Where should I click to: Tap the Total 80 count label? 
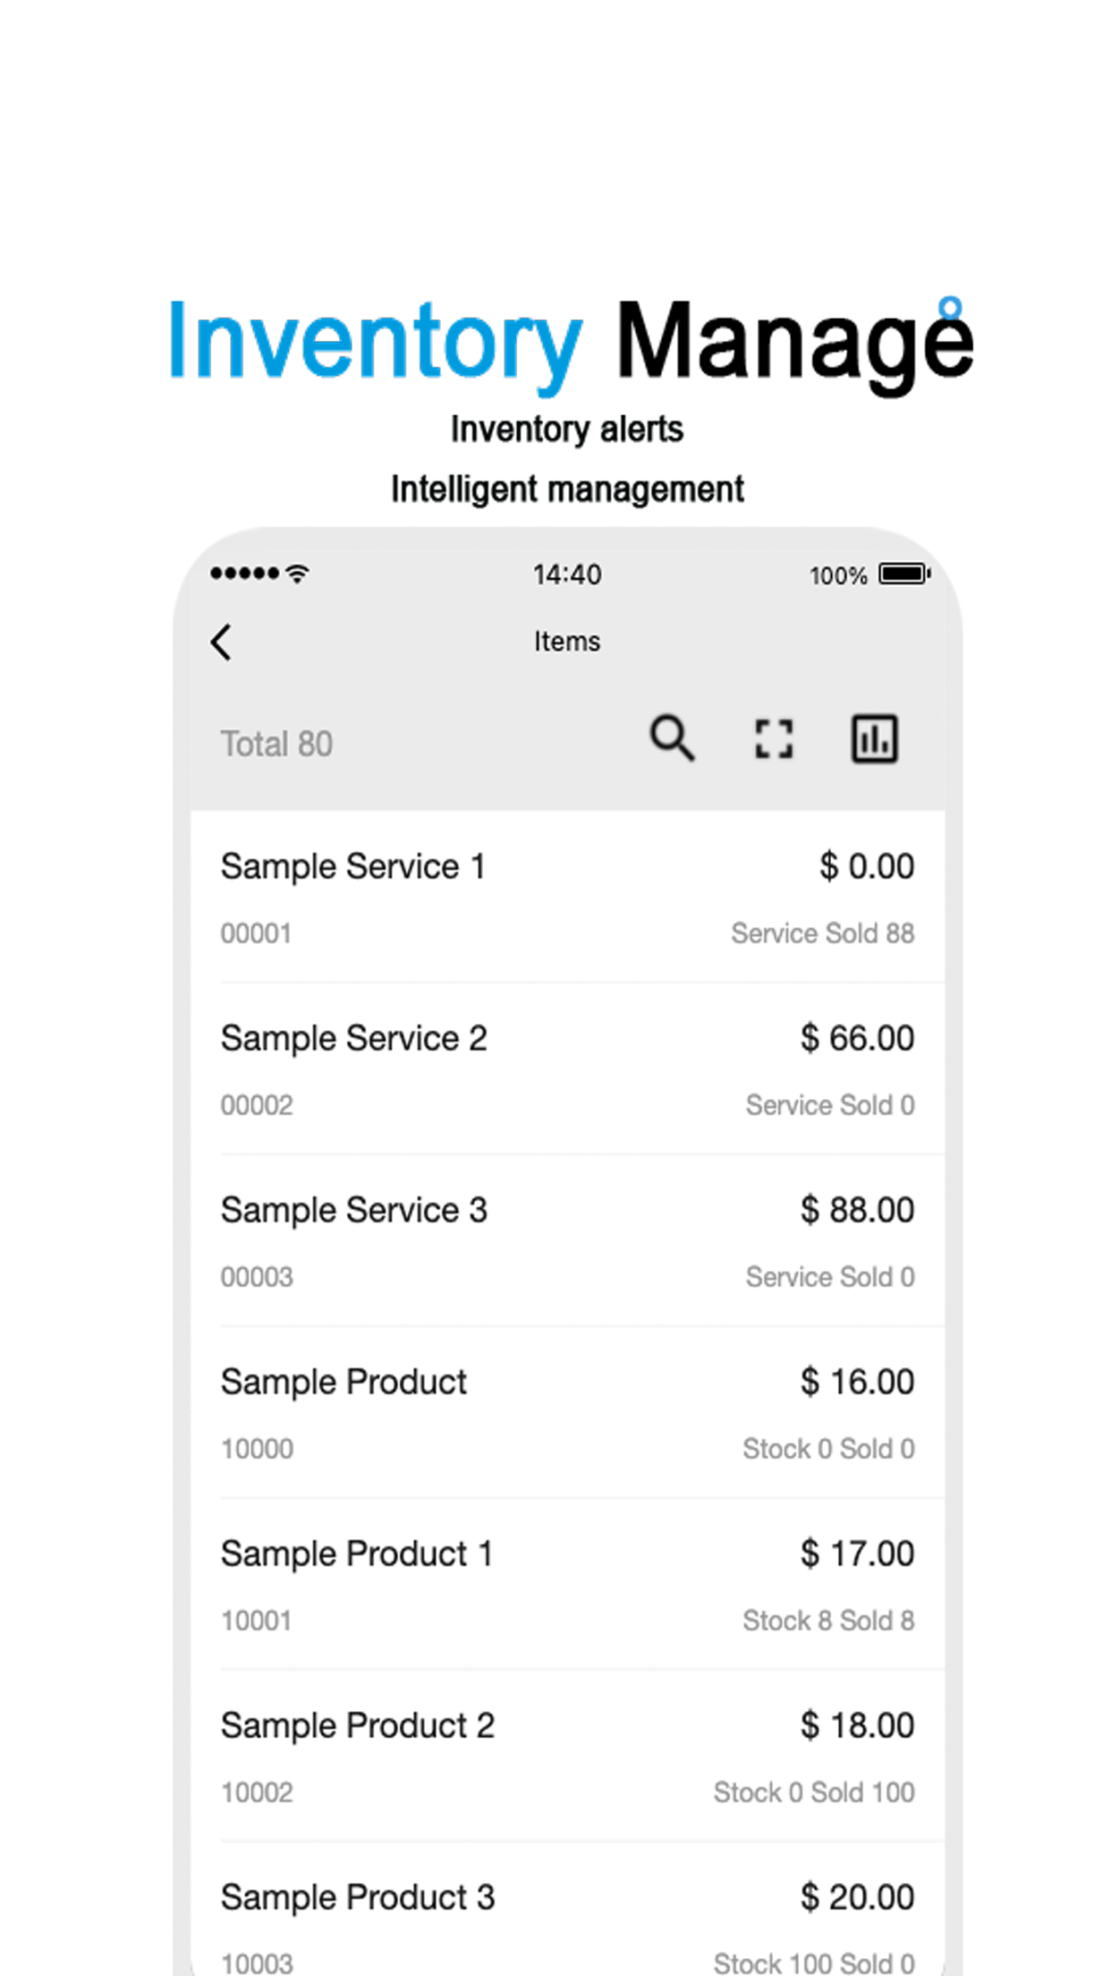(276, 744)
